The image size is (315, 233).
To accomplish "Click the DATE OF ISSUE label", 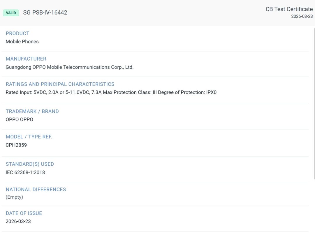I will [24, 213].
